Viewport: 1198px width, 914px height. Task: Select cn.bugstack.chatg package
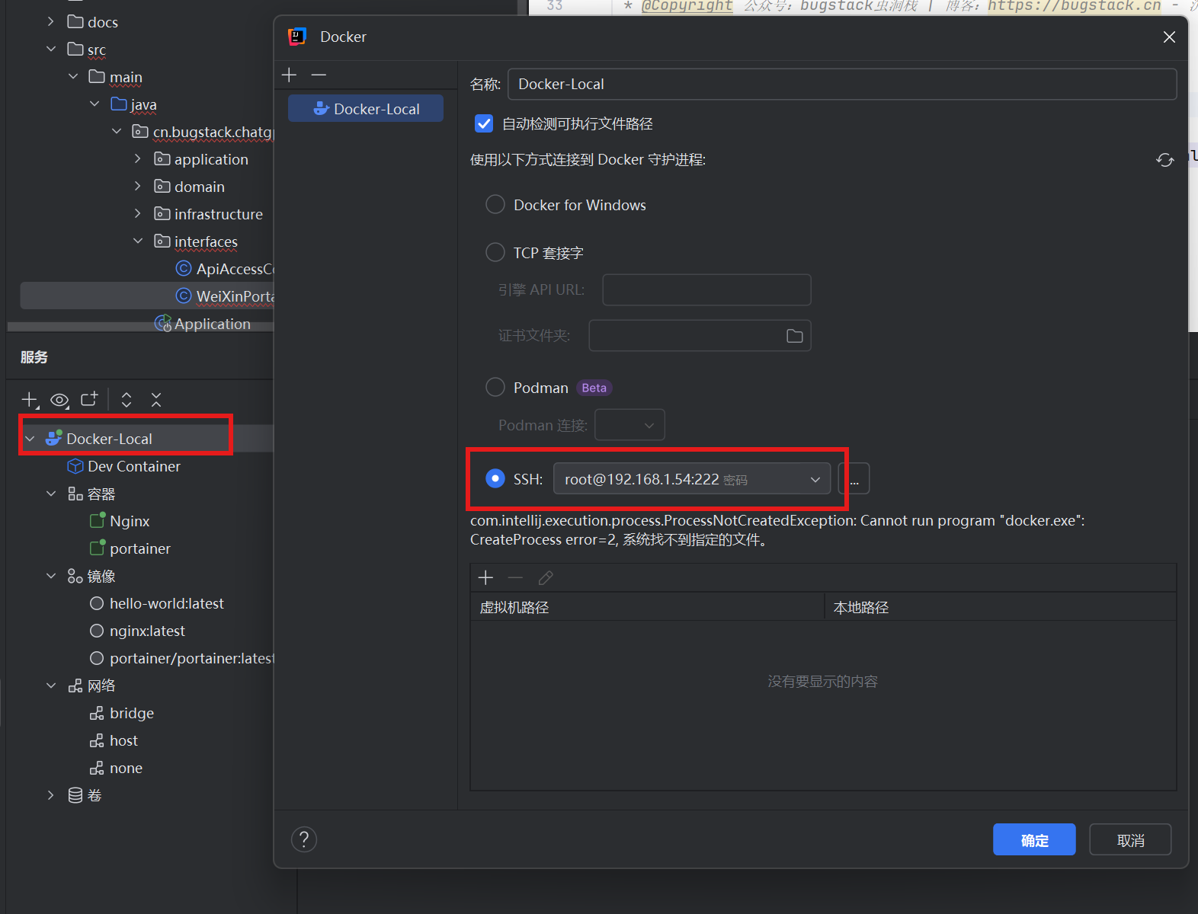pyautogui.click(x=203, y=132)
